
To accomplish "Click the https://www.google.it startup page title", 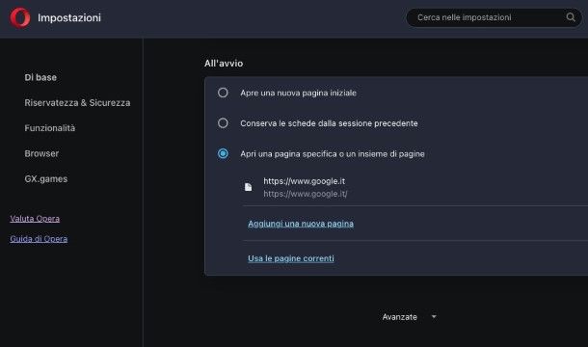I will (305, 181).
